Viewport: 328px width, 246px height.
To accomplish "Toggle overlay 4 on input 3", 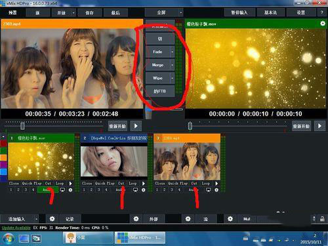I will 179,190.
